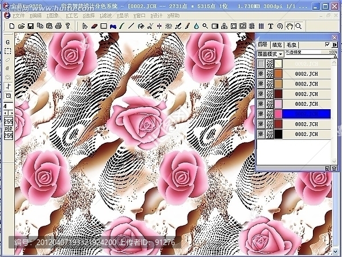The width and height of the screenshot is (342, 257).
Task: Print with the printer icon
Action: pos(59,26)
